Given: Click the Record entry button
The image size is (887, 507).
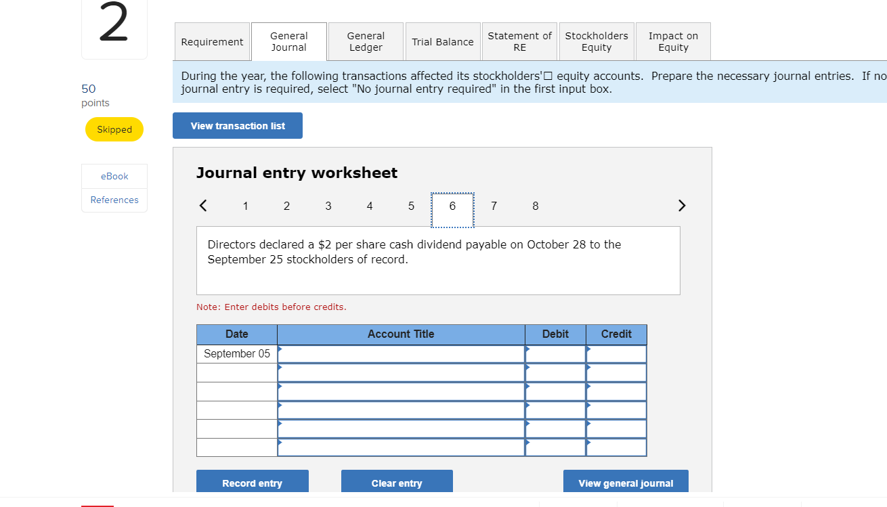Looking at the screenshot, I should 252,483.
